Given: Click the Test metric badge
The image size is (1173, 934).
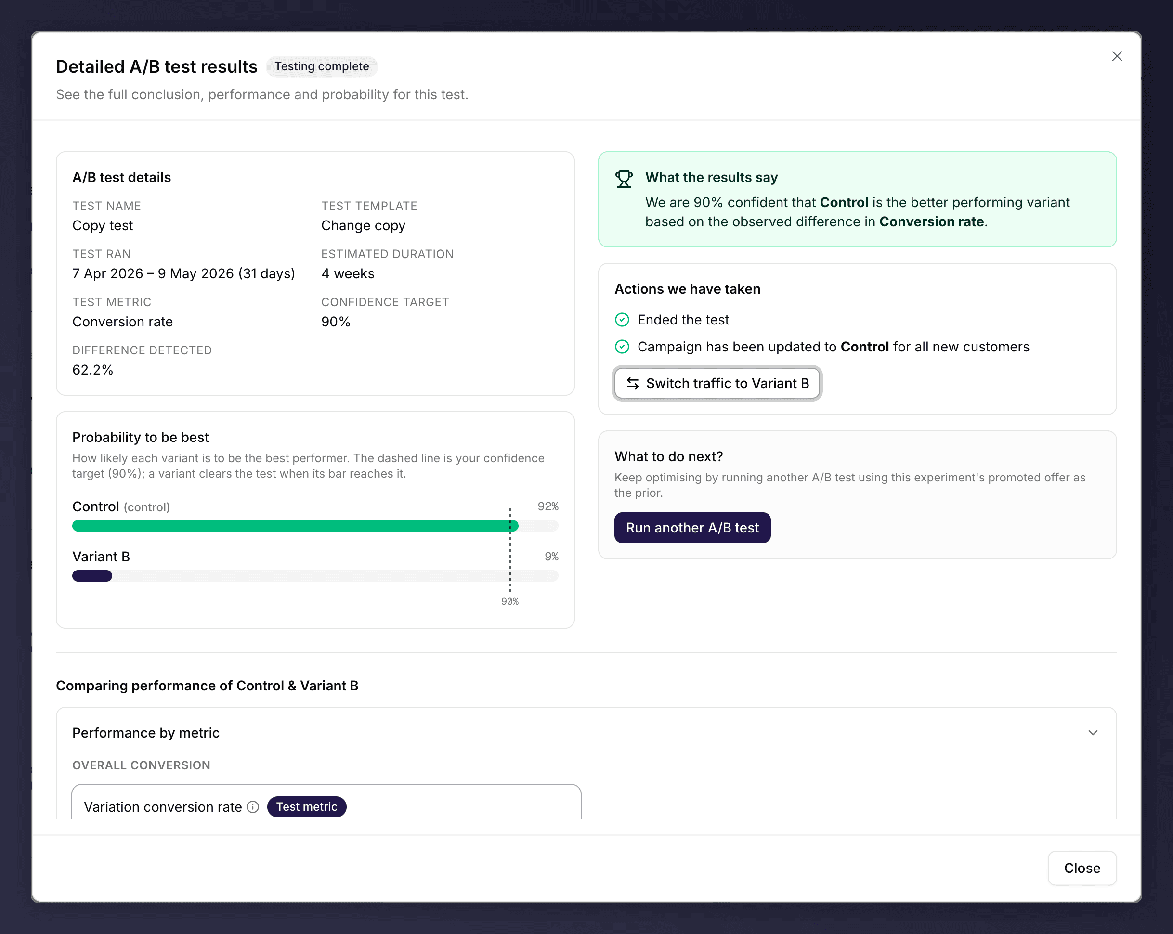Looking at the screenshot, I should pyautogui.click(x=306, y=807).
